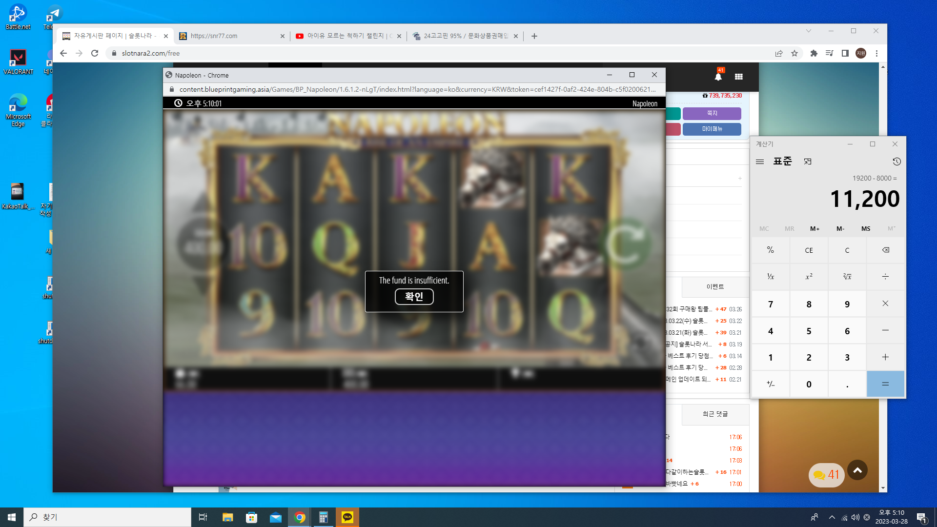Toggle calculator keep-on-top icon
937x527 pixels.
click(x=808, y=162)
